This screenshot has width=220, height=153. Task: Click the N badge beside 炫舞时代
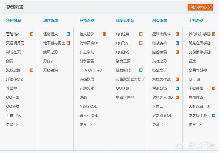pos(141,70)
